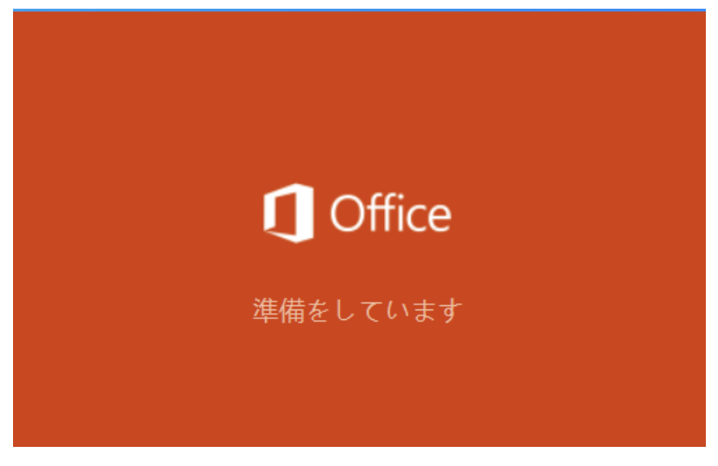
Task: Click the letter e ending Office
Action: (x=438, y=217)
